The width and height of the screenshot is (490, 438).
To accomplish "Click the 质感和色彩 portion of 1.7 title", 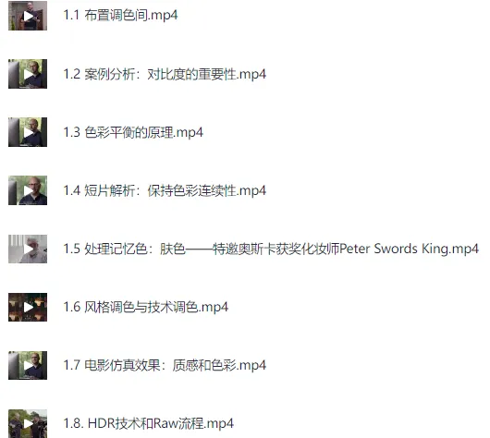I will (204, 365).
